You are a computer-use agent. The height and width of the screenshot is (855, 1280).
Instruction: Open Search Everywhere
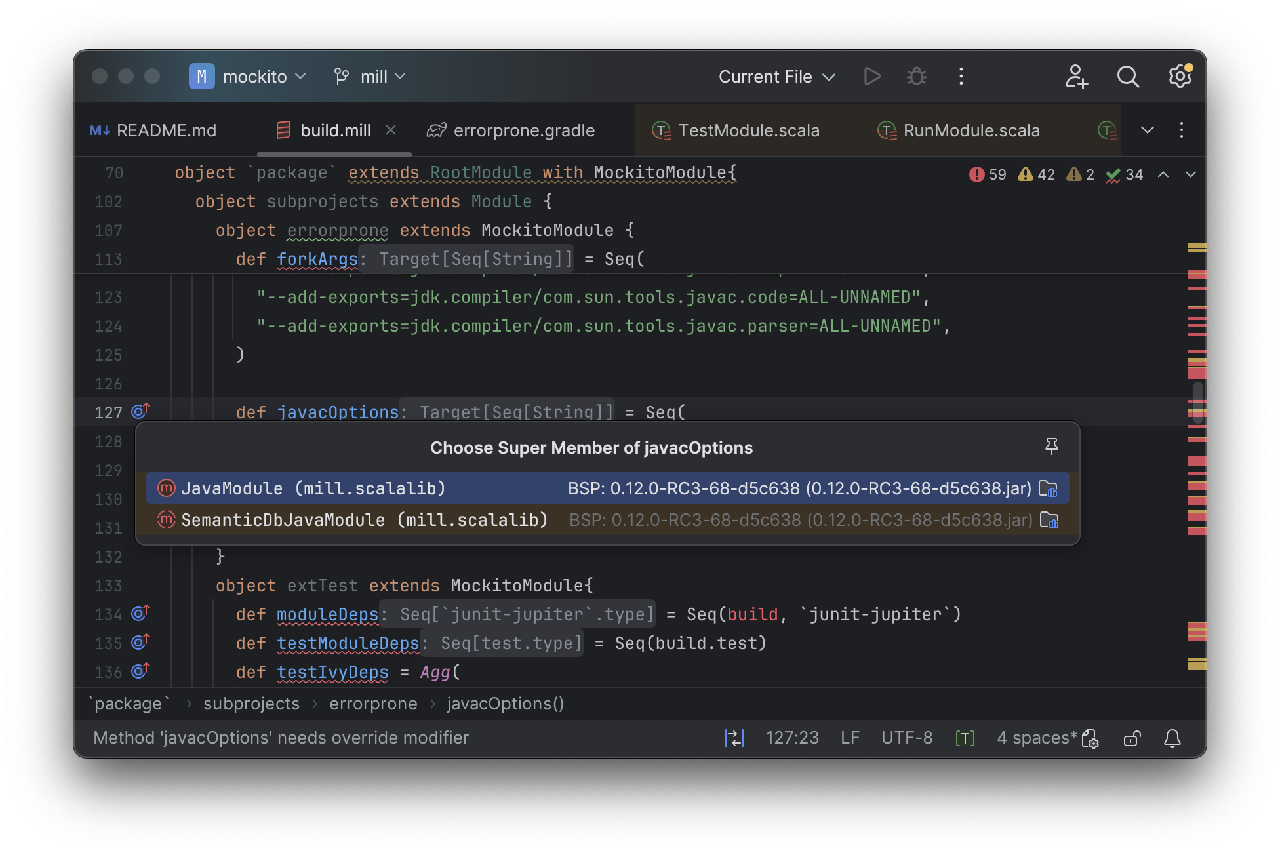click(1129, 76)
